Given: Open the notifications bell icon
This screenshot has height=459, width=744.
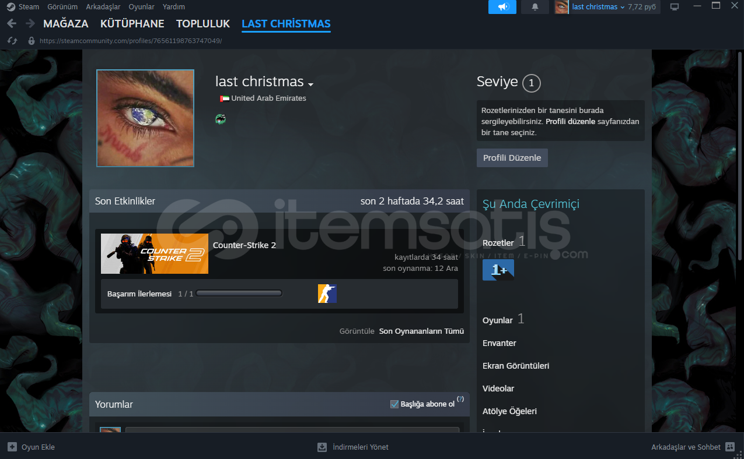Looking at the screenshot, I should coord(535,7).
